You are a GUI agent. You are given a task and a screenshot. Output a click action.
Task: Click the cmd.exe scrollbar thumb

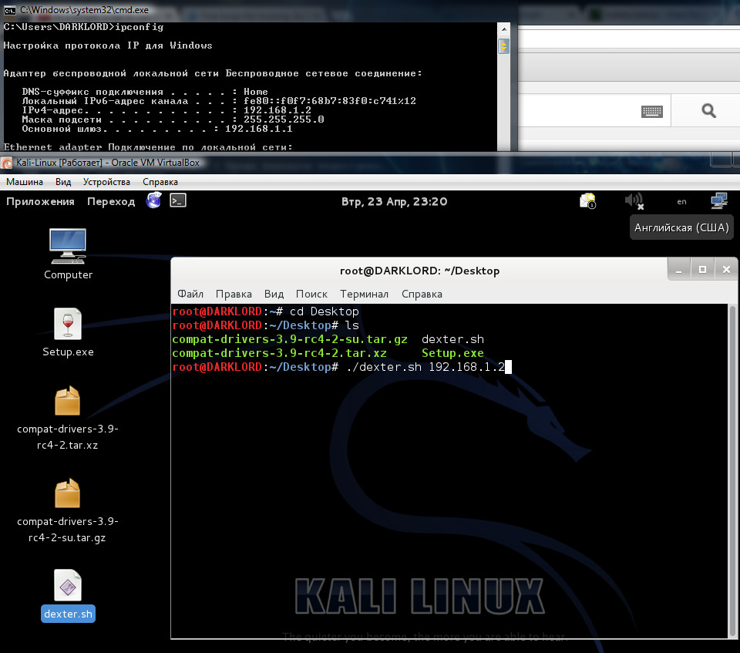point(504,46)
